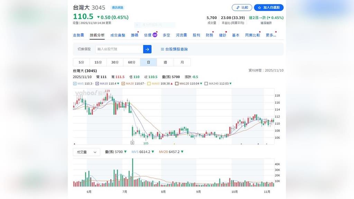
Task: Open the 成交量 indicator dropdown
Action: click(86, 152)
